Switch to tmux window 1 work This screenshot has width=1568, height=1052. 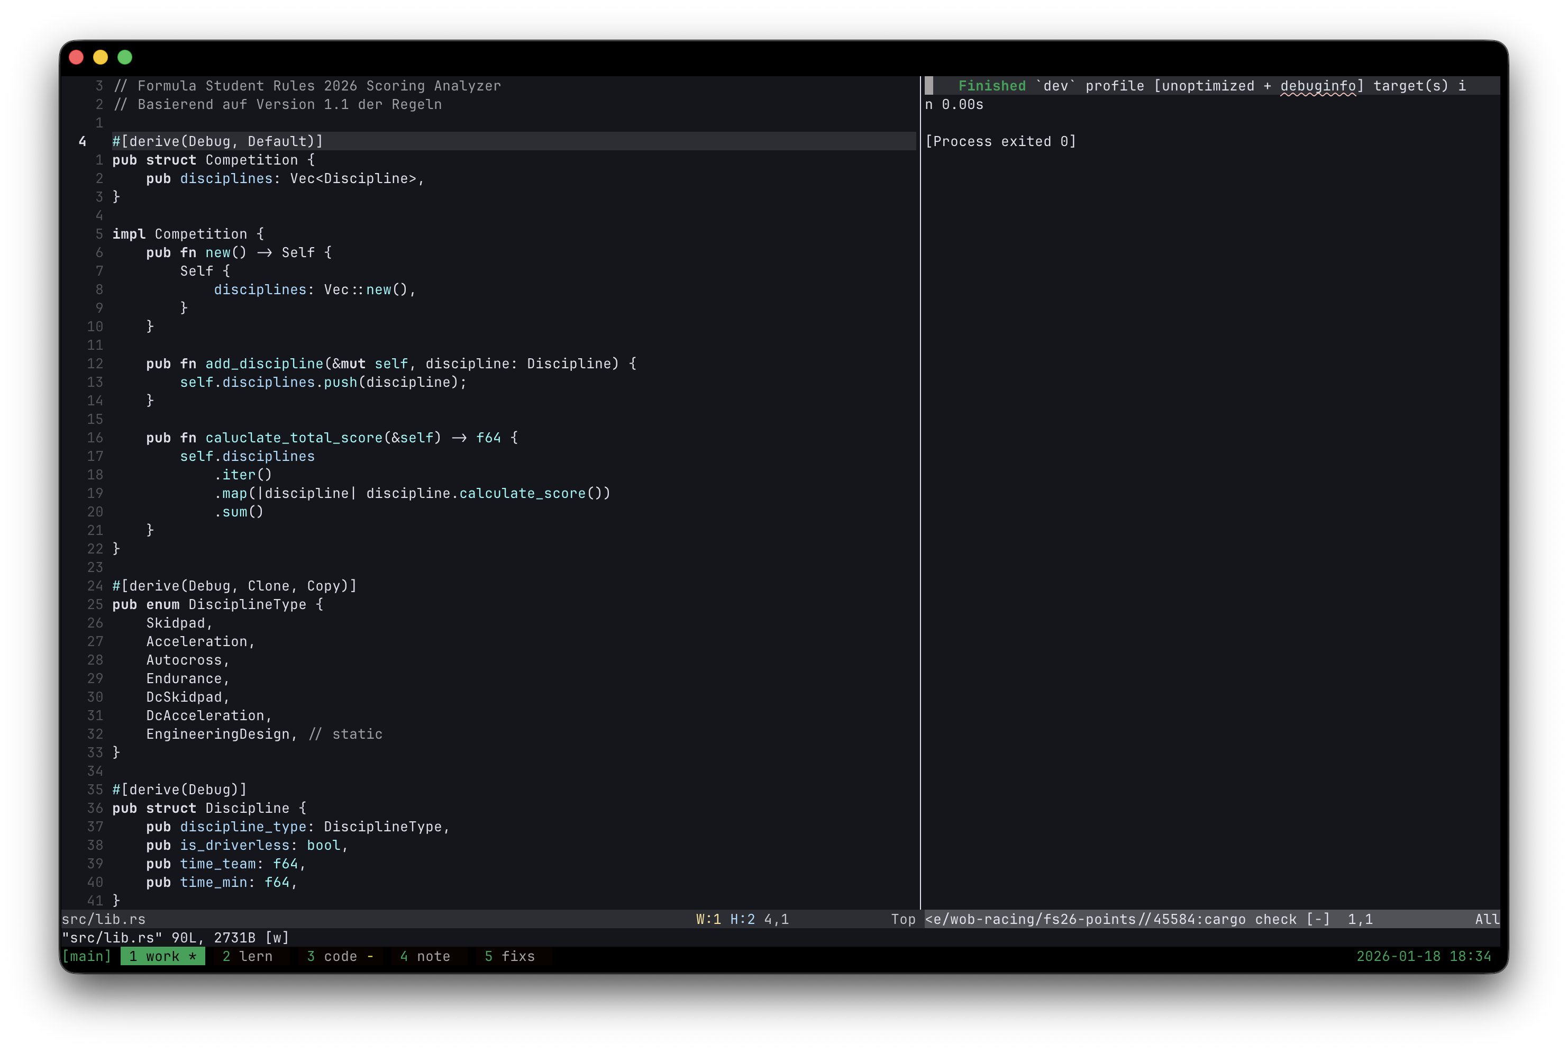point(162,956)
